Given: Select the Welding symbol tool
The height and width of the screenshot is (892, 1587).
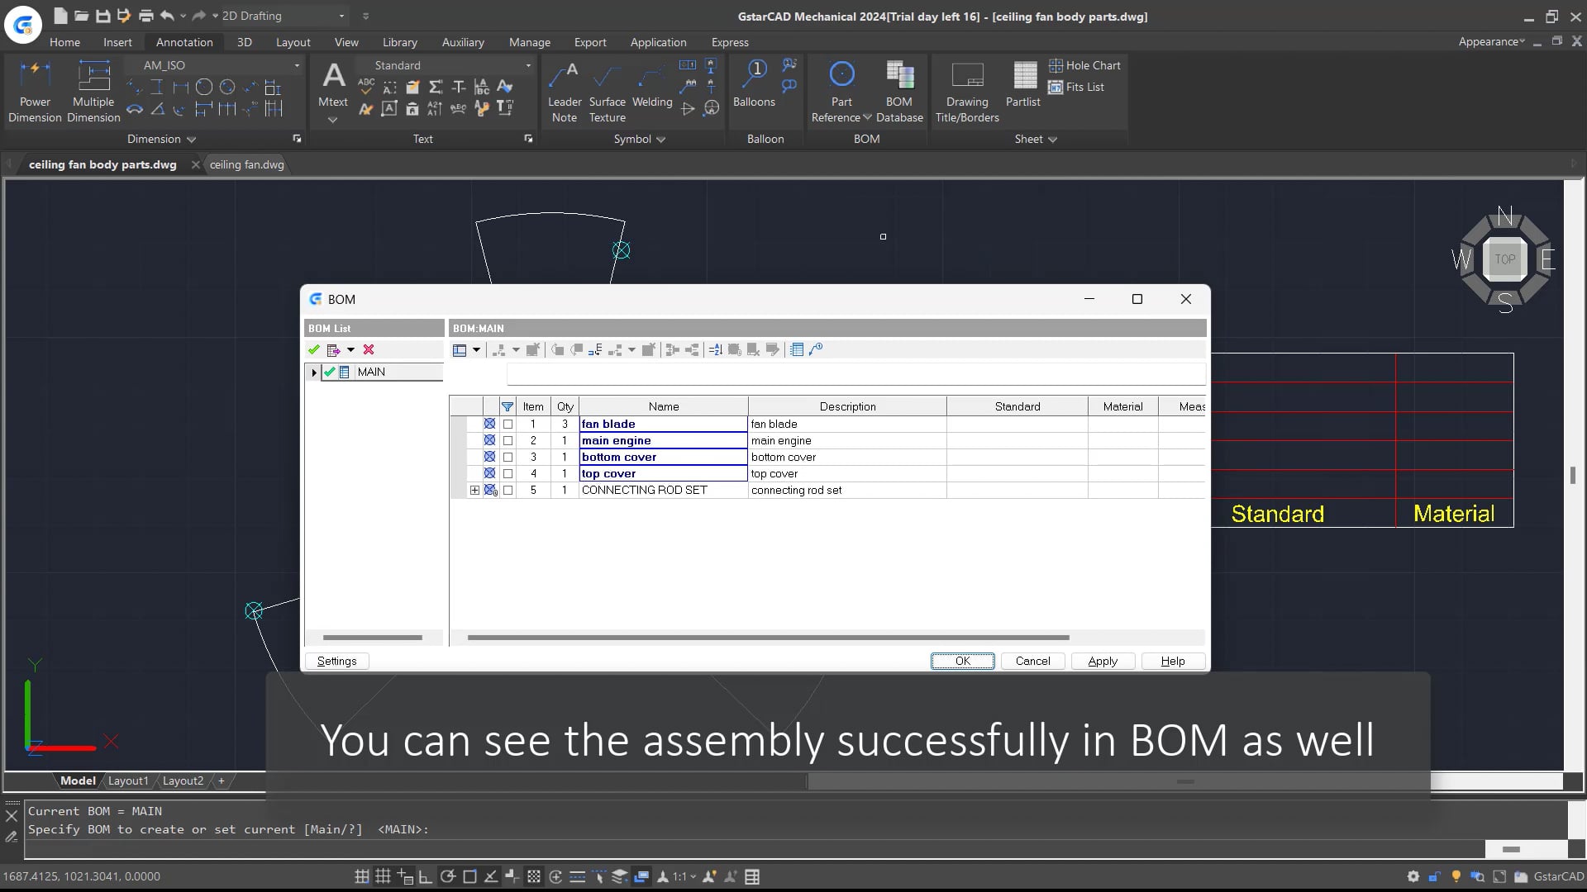Looking at the screenshot, I should [652, 83].
